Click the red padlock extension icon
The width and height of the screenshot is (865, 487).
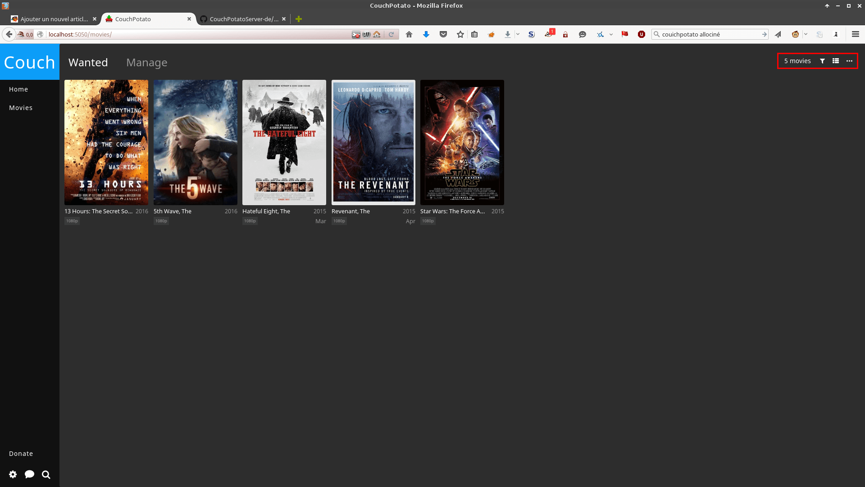565,34
